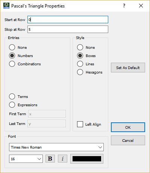The height and width of the screenshot is (173, 150).
Task: Click the Start at Row field
Action: coord(68,20)
